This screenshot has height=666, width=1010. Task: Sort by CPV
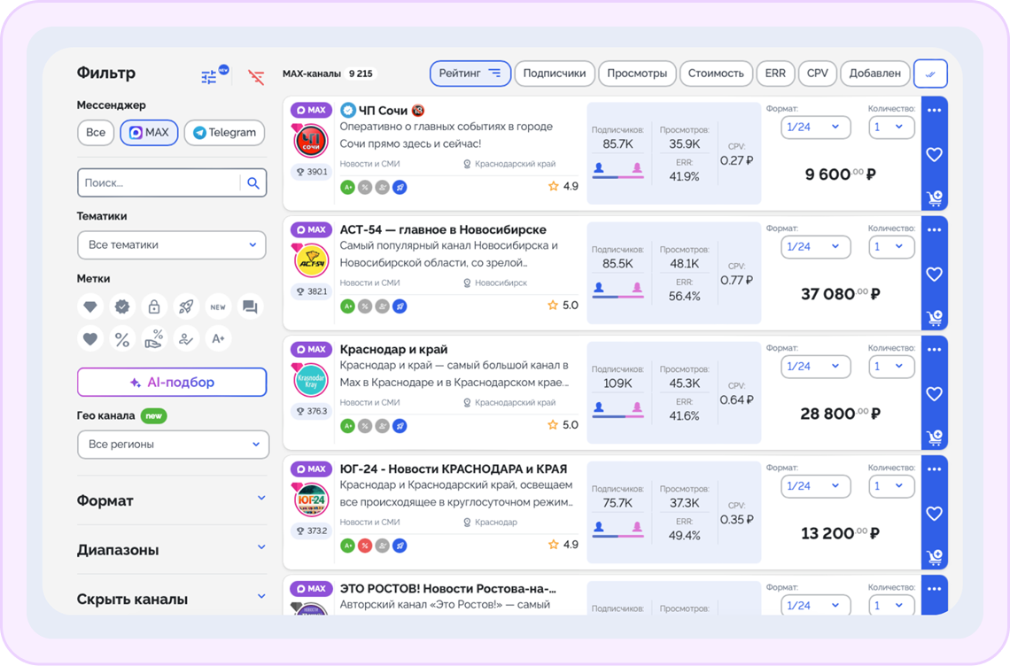pyautogui.click(x=818, y=74)
